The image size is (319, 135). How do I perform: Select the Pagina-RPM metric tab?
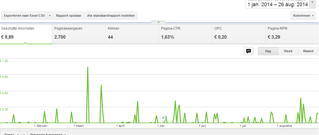(x=292, y=34)
